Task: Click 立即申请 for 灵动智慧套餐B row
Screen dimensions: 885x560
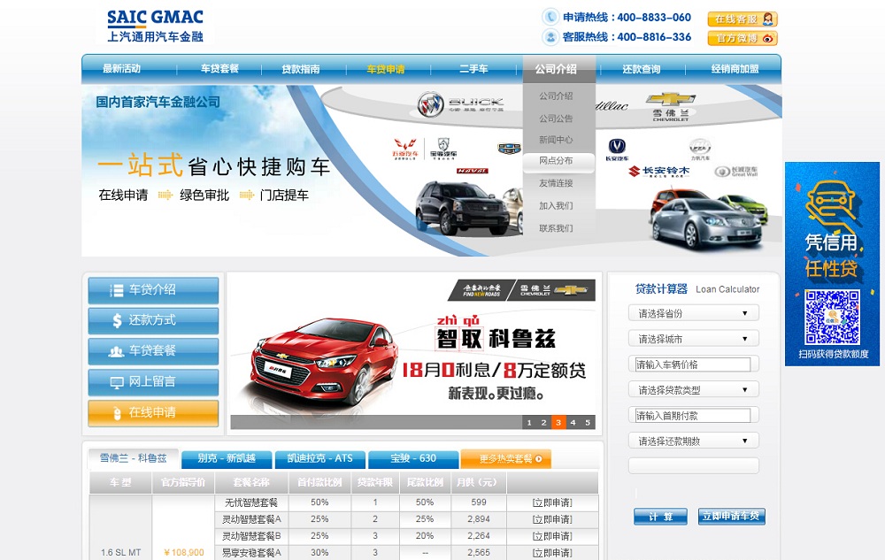Action: [552, 536]
